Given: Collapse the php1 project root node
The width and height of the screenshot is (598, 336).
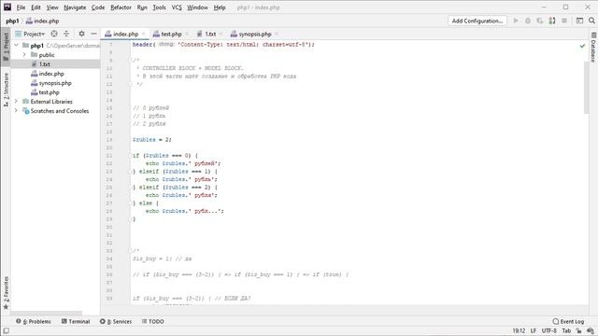Looking at the screenshot, I should [17, 46].
